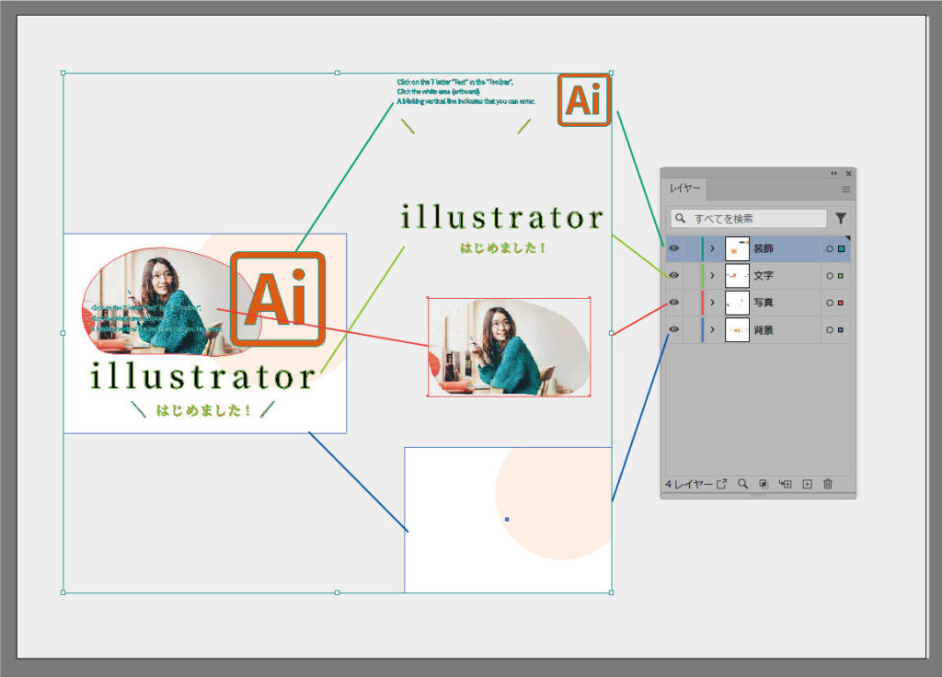Open the Layers panel hamburger menu
This screenshot has width=942, height=677.
point(846,189)
